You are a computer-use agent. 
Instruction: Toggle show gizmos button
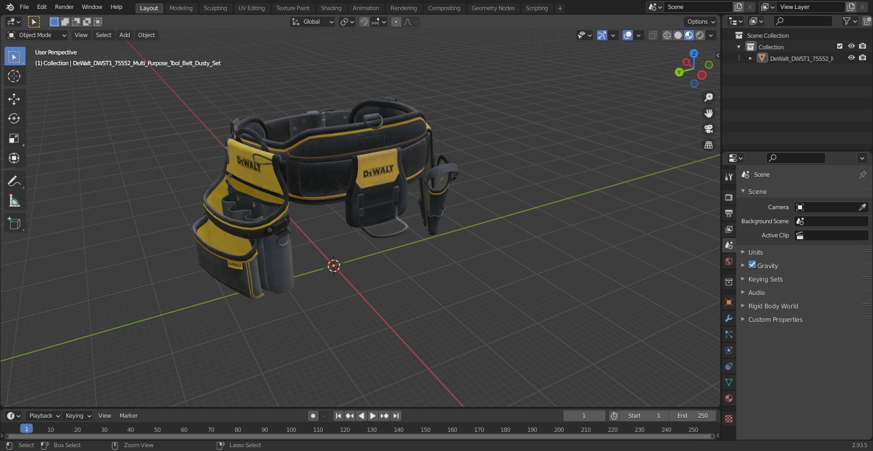[602, 35]
